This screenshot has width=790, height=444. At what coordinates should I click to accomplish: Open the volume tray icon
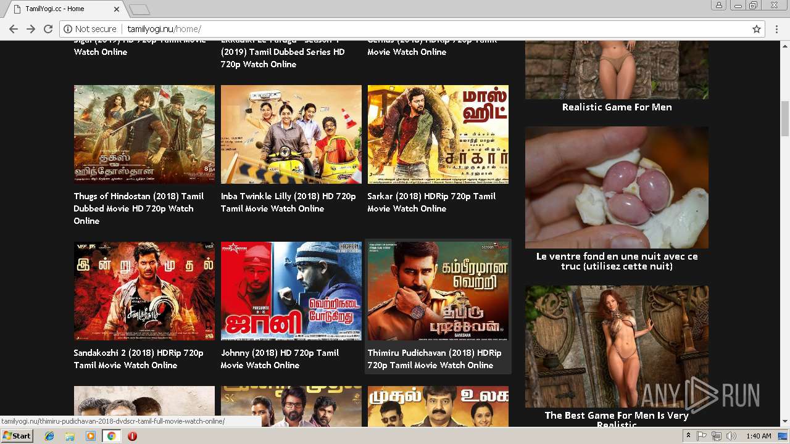[x=731, y=436]
